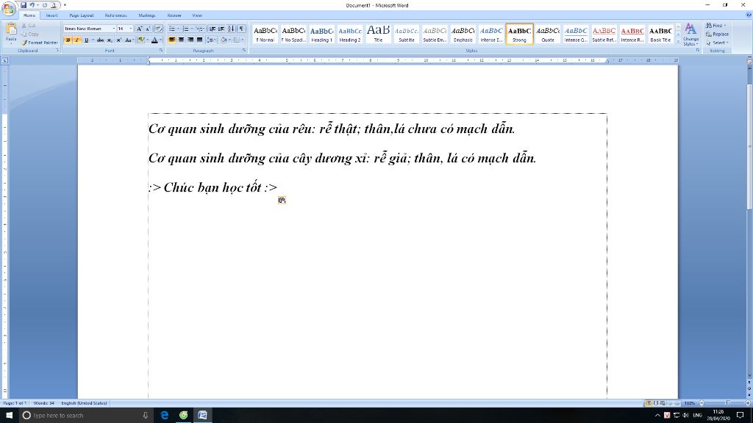
Task: Click the Office button
Action: (x=10, y=8)
